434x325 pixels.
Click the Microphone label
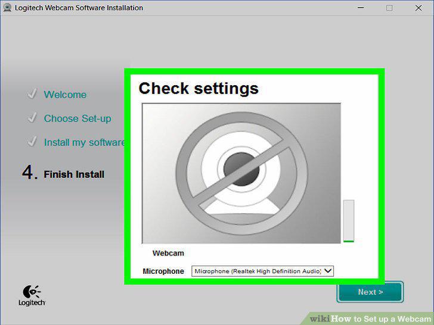[x=163, y=271]
